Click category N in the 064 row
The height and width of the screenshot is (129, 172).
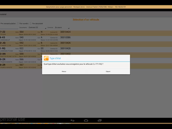(42, 32)
